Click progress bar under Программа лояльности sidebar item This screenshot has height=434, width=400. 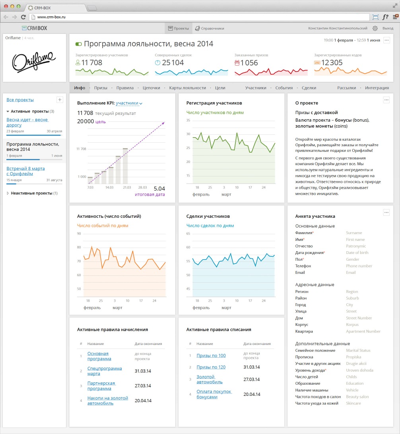34,159
